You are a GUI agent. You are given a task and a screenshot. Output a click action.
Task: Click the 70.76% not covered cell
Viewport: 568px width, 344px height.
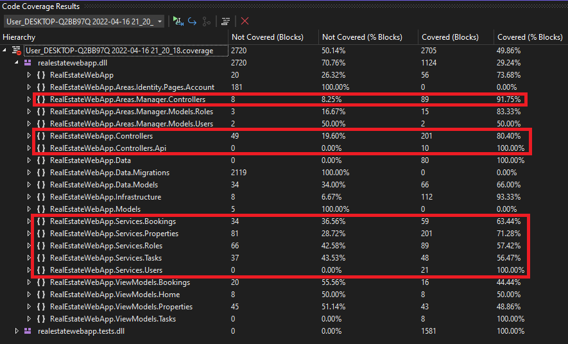pos(334,63)
